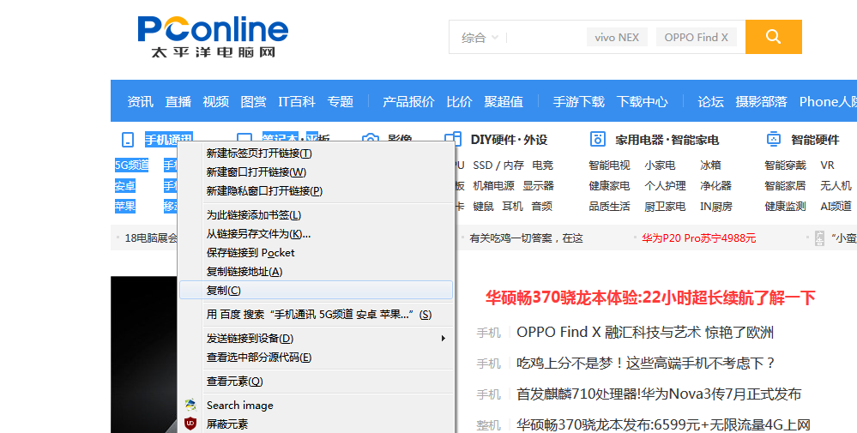Click the OPPO Find X search suggestion
Screen dimensions: 857x433
[x=696, y=37]
